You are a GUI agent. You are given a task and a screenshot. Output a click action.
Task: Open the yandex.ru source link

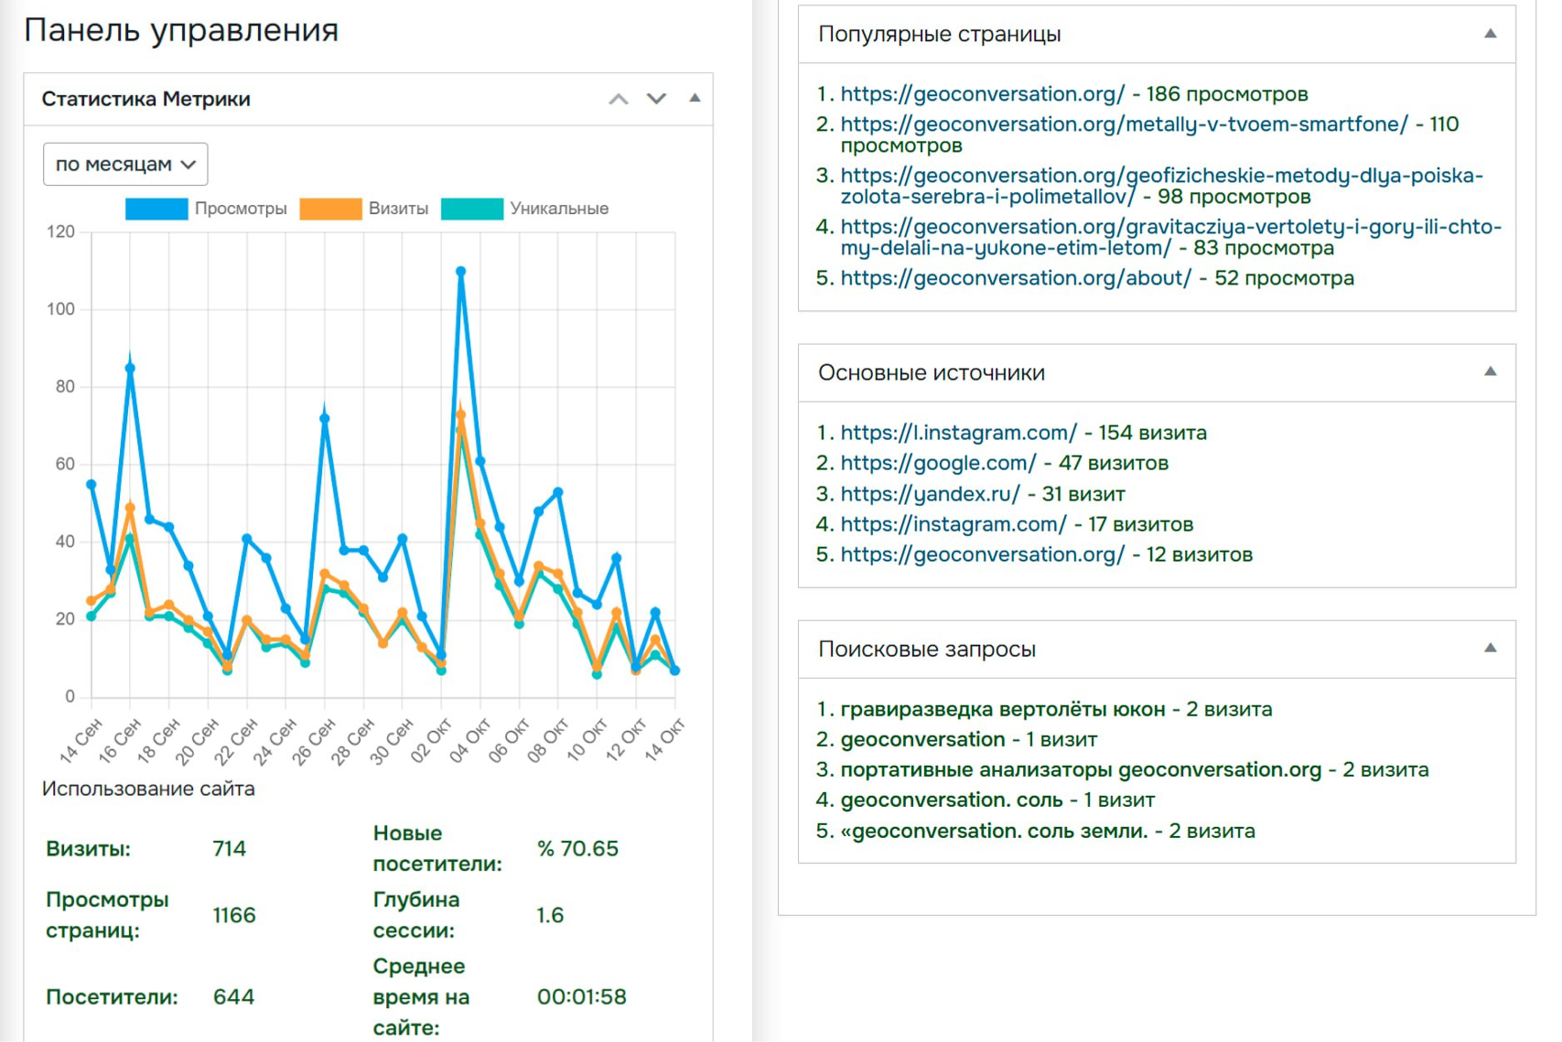point(930,494)
